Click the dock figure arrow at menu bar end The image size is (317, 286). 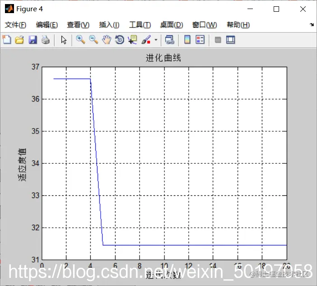click(312, 25)
